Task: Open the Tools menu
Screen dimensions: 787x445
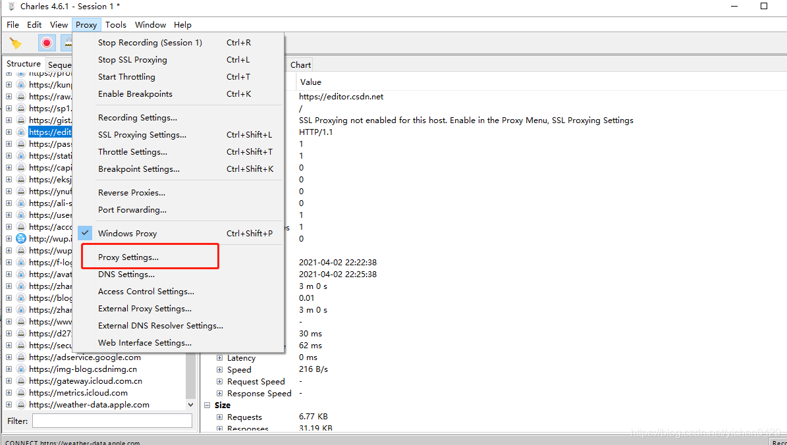Action: click(x=116, y=24)
